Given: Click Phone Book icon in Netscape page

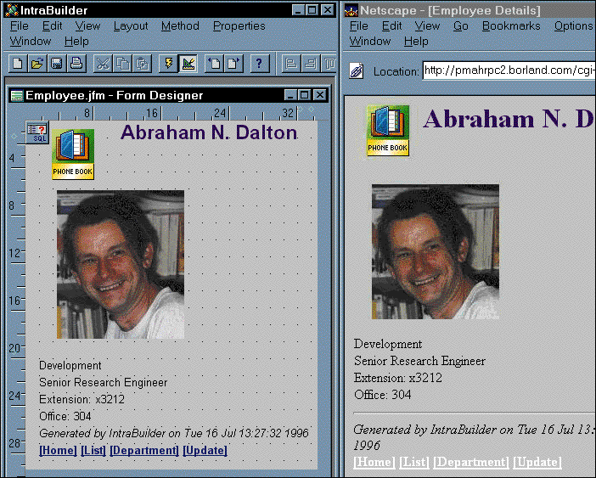Looking at the screenshot, I should tap(388, 131).
